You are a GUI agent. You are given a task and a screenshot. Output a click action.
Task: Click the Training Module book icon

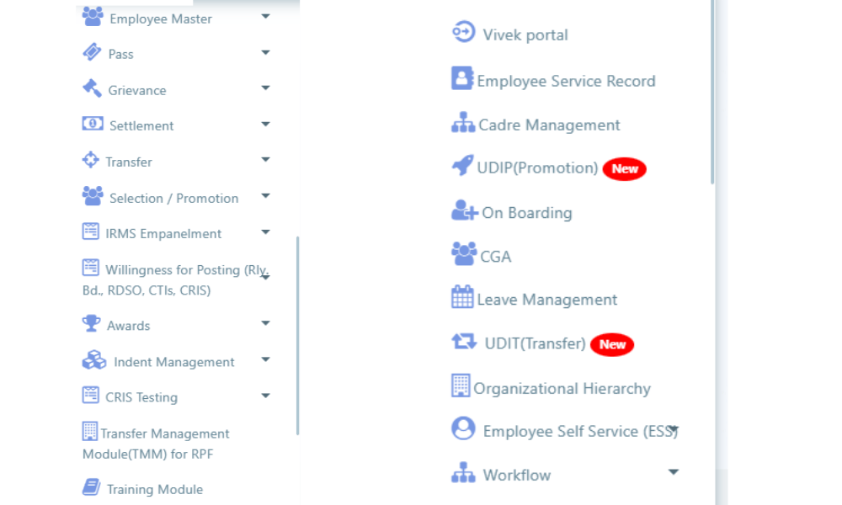91,487
